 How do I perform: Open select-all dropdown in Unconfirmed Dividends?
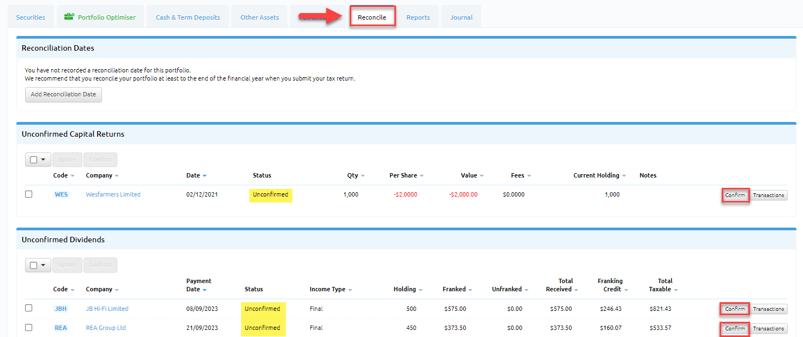click(x=43, y=265)
